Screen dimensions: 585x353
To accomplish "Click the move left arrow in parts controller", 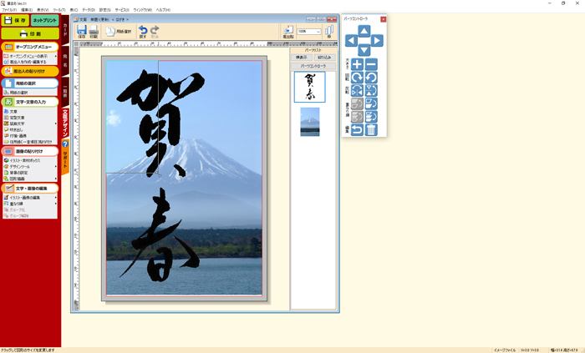I will [x=351, y=40].
